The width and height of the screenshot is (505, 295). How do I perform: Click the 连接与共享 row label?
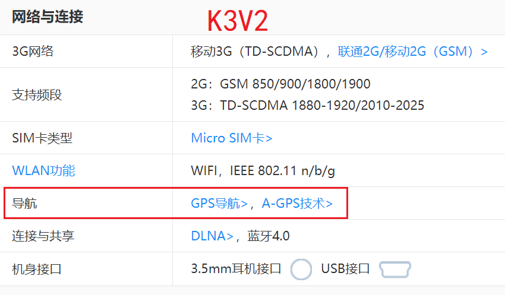pos(43,236)
